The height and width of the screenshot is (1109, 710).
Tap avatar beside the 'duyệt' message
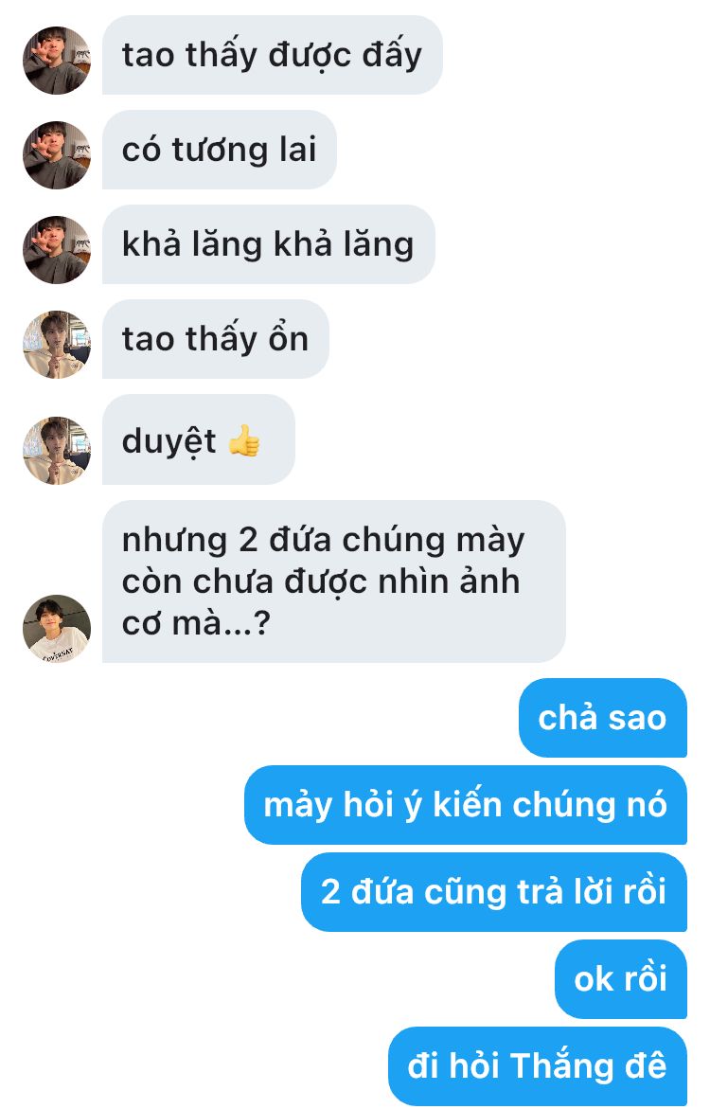click(57, 451)
